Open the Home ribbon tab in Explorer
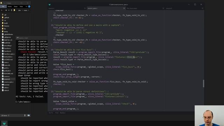224x126 pixels. pyautogui.click(x=9, y=7)
